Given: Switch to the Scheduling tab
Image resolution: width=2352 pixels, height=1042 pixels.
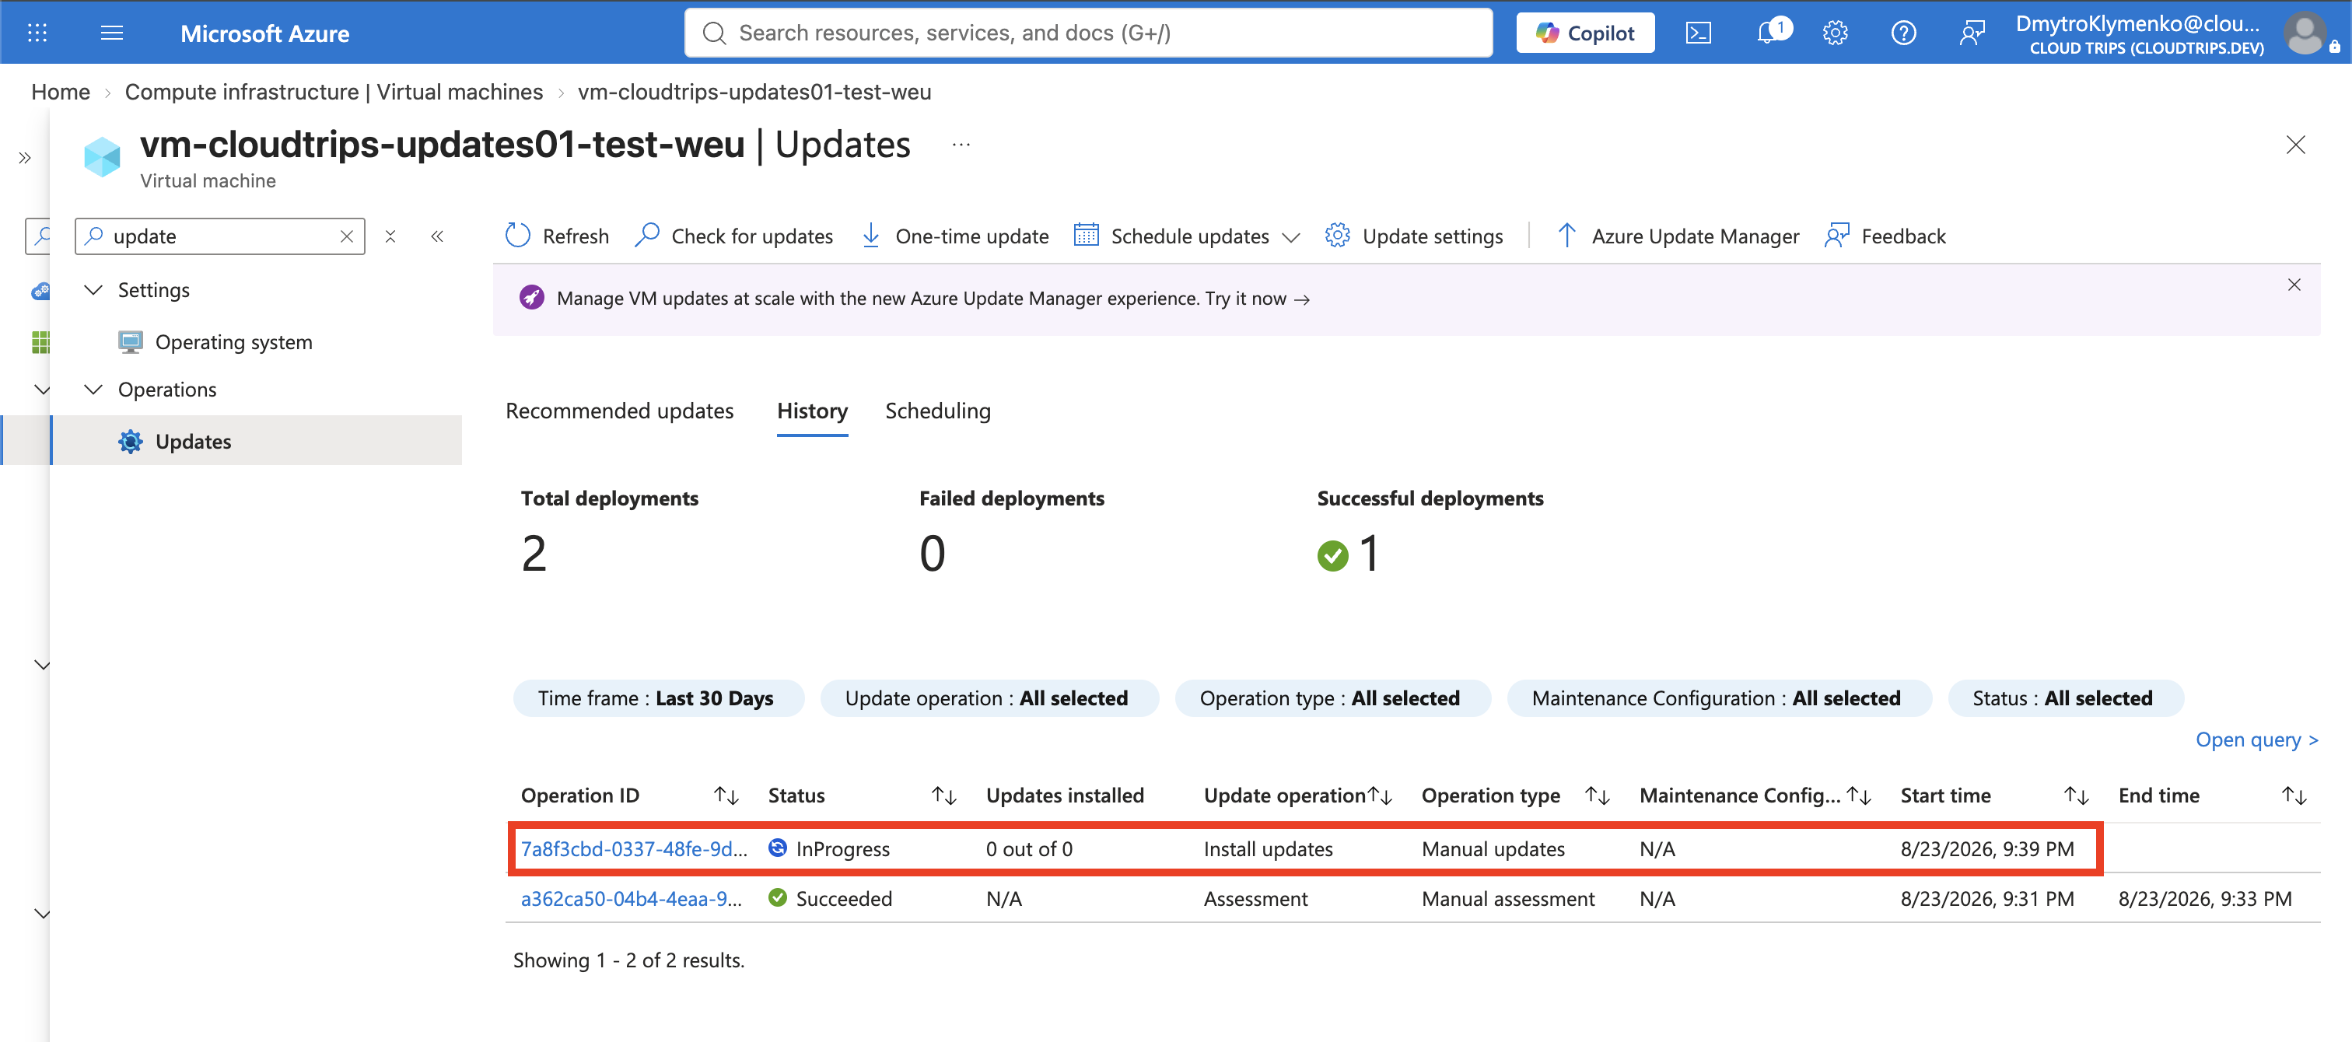Looking at the screenshot, I should (x=938, y=411).
